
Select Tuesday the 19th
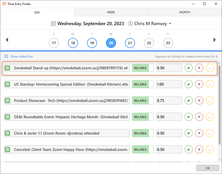(92, 43)
